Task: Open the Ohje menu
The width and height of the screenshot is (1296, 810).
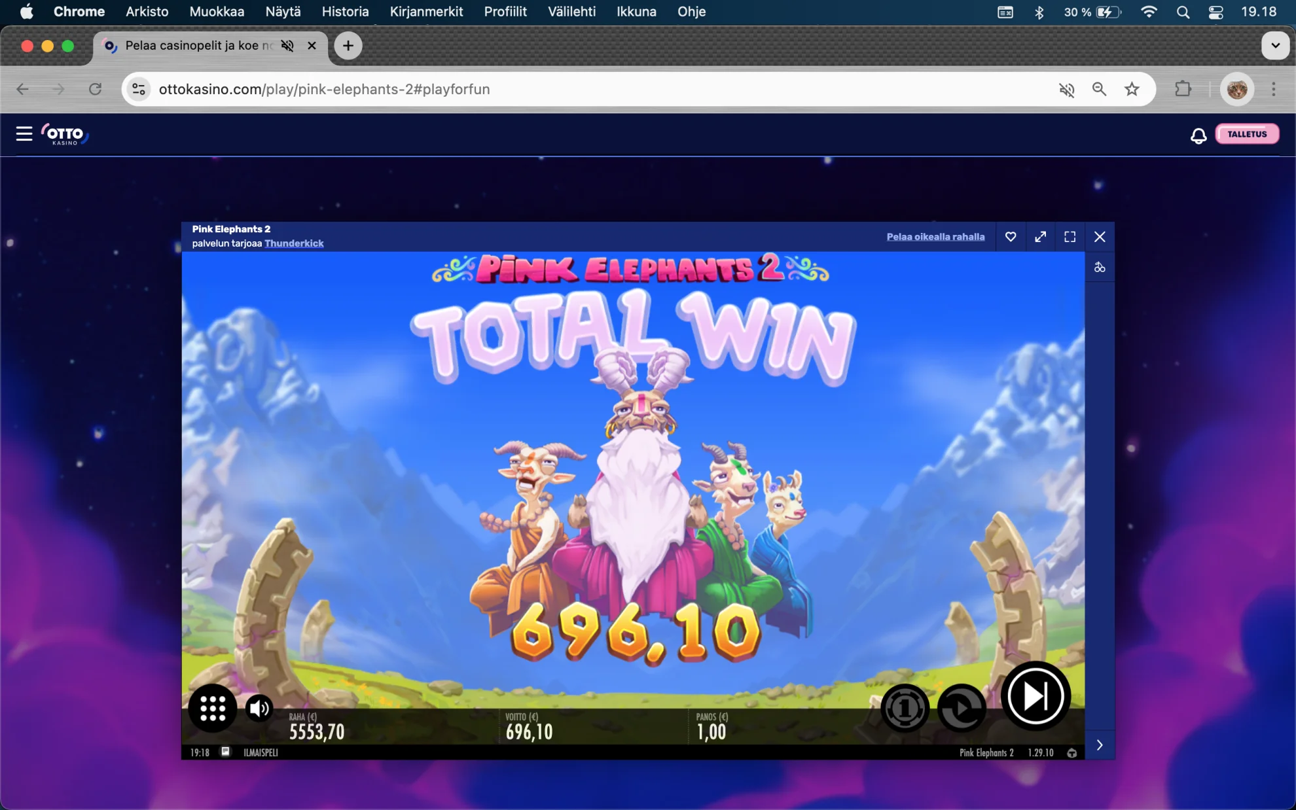Action: (691, 12)
